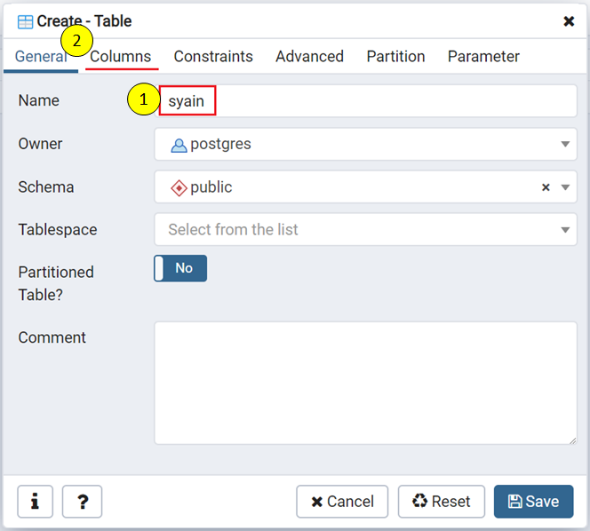Open the Constraints tab
This screenshot has height=531, width=590.
click(x=213, y=56)
